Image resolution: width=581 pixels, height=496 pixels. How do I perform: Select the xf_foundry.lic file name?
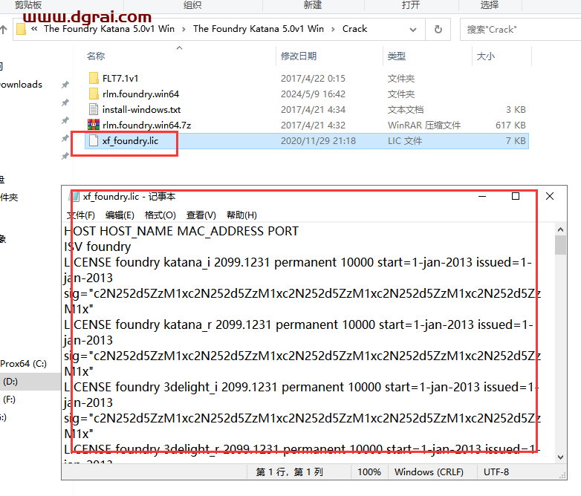[x=131, y=141]
